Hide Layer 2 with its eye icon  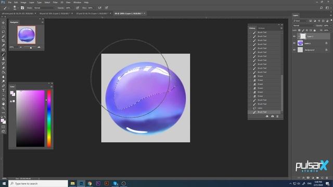coord(294,36)
